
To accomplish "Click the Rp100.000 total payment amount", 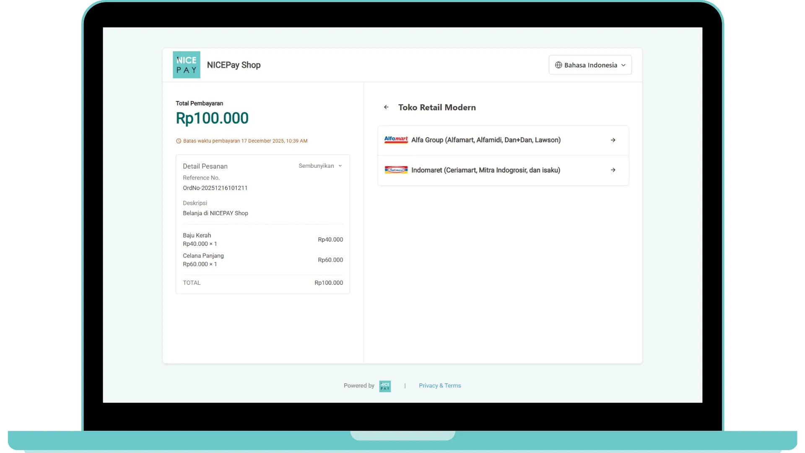I will point(212,118).
